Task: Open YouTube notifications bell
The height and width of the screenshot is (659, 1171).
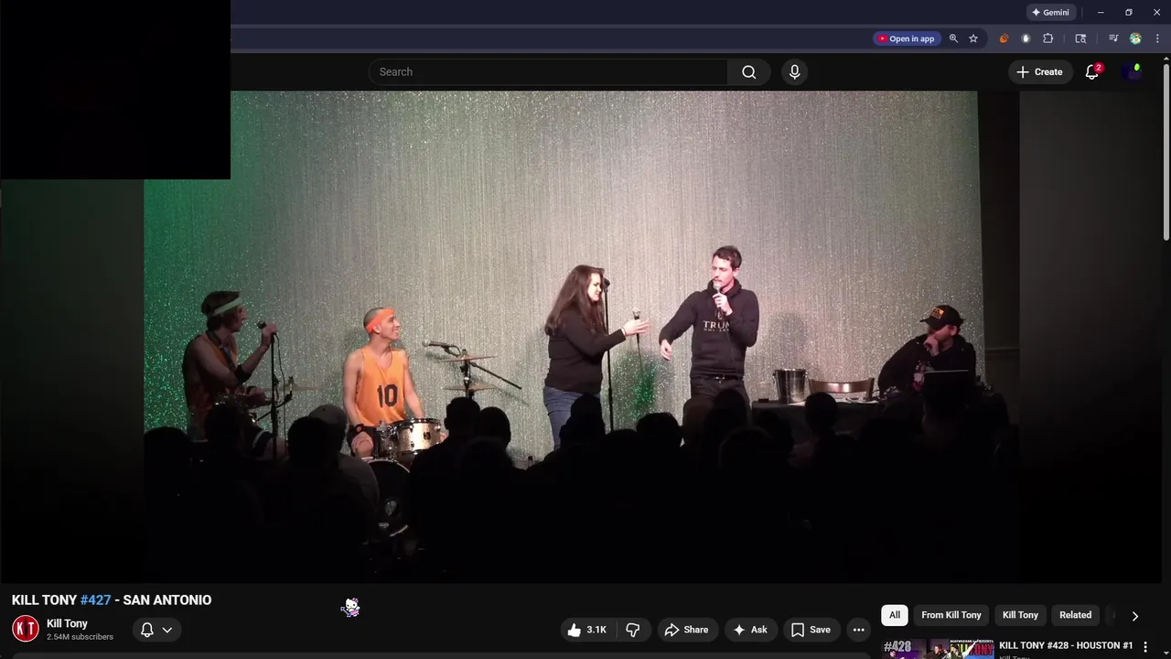Action: tap(1091, 72)
